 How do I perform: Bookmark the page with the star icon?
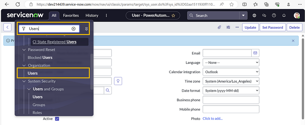click(x=232, y=4)
